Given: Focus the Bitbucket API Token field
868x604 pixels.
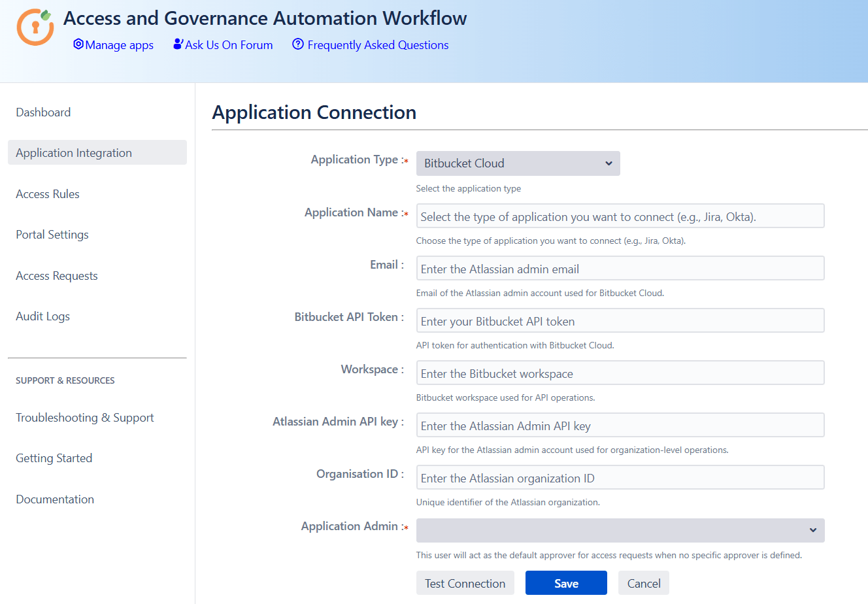Looking at the screenshot, I should 620,320.
